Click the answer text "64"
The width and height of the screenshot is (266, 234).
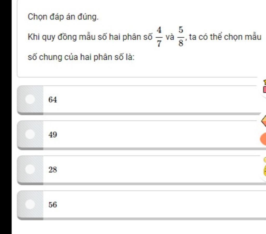coord(52,100)
